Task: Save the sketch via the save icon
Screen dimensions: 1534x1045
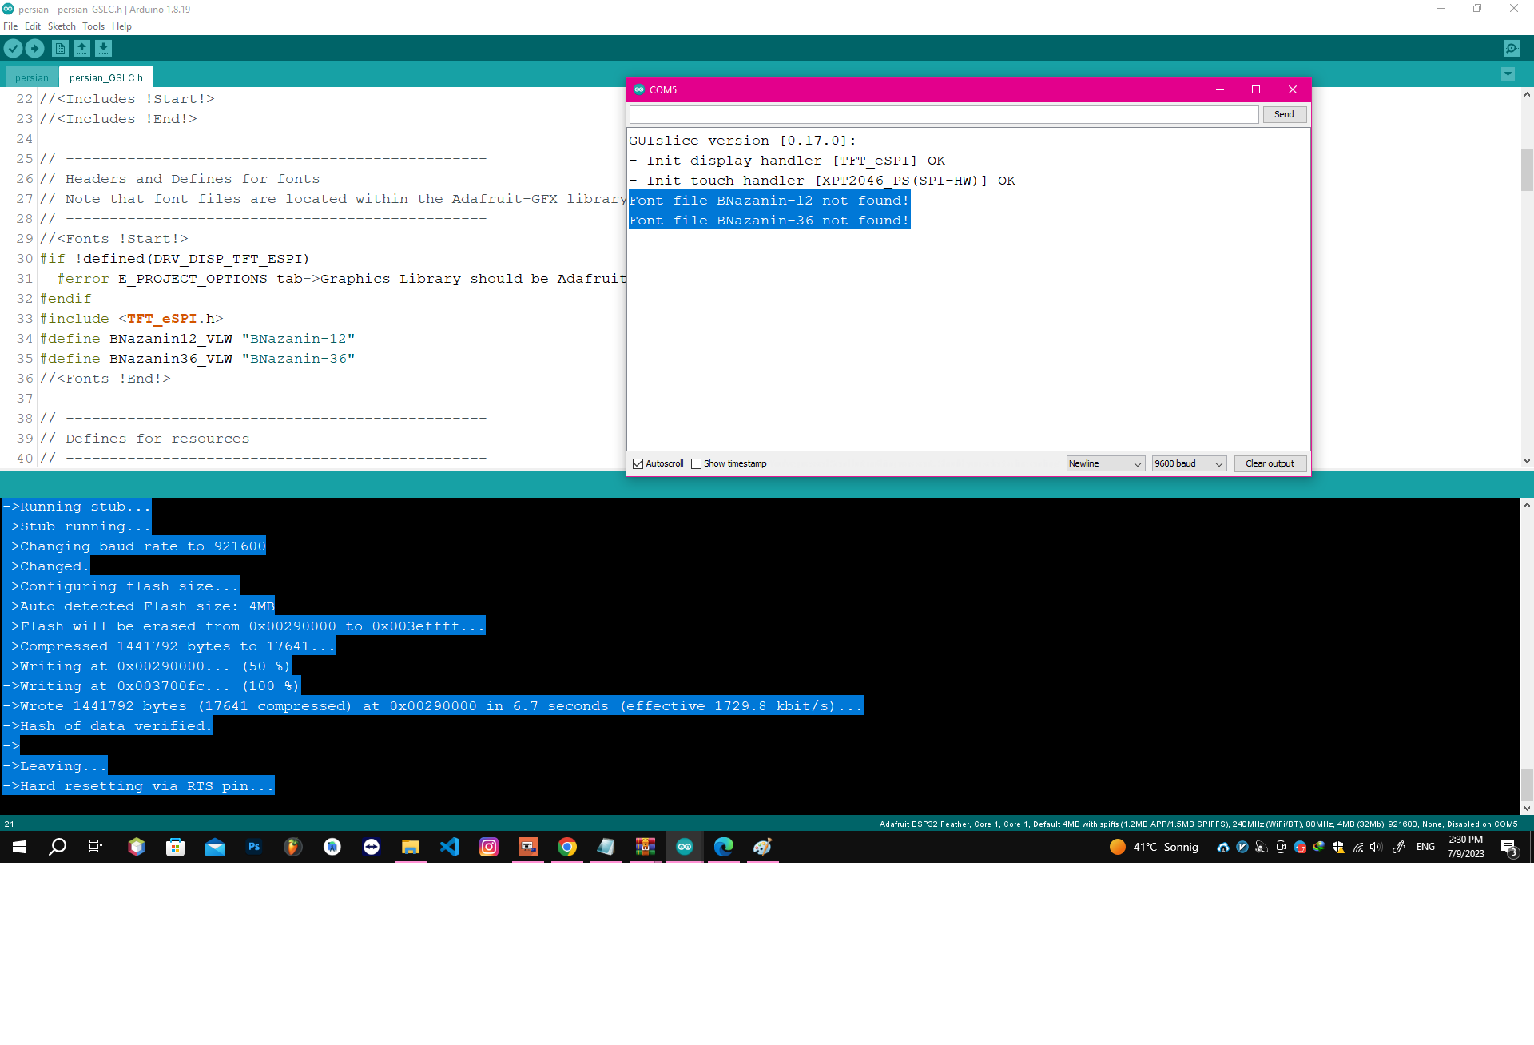Action: pos(103,48)
